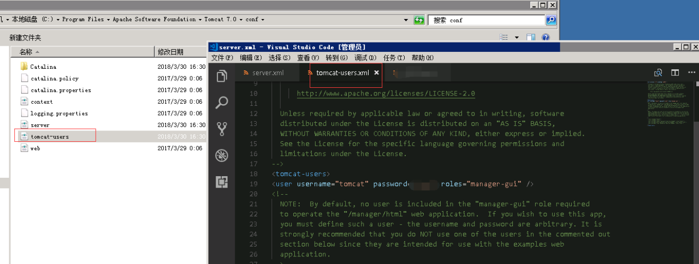Select the catalina.policy file
Viewport: 699px width, 264px height.
click(54, 79)
